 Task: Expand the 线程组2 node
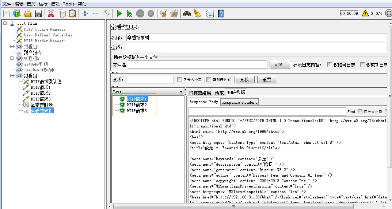click(x=12, y=58)
